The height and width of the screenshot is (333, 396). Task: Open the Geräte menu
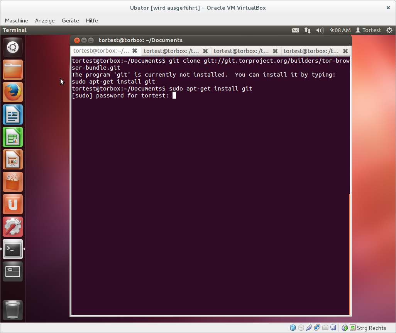click(70, 20)
